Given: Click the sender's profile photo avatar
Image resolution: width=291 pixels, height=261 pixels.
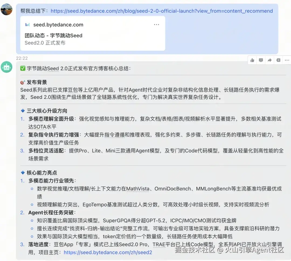Looking at the screenshot, I should point(7,9).
